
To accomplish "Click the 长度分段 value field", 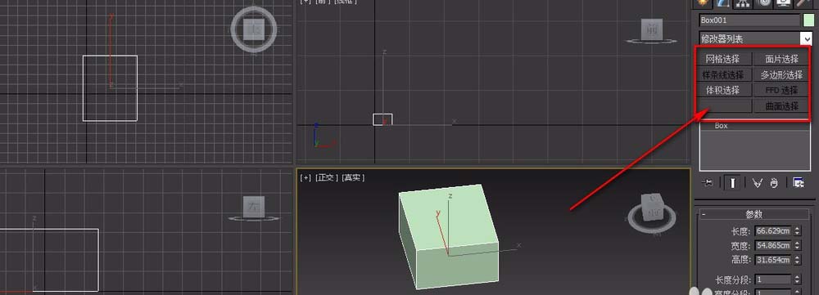I will tap(772, 279).
